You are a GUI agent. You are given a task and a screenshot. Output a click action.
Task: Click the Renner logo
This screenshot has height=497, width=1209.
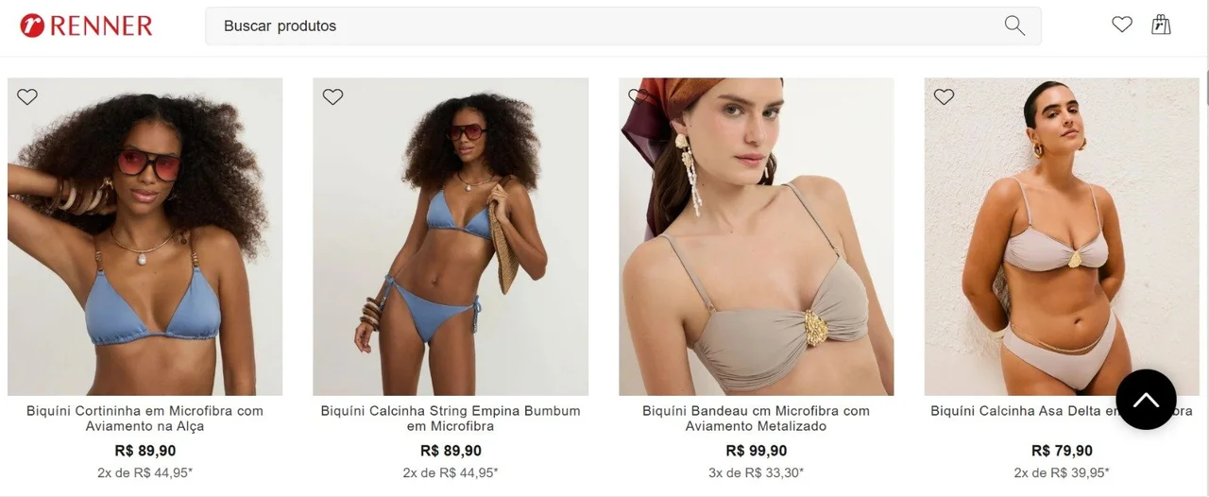(86, 26)
